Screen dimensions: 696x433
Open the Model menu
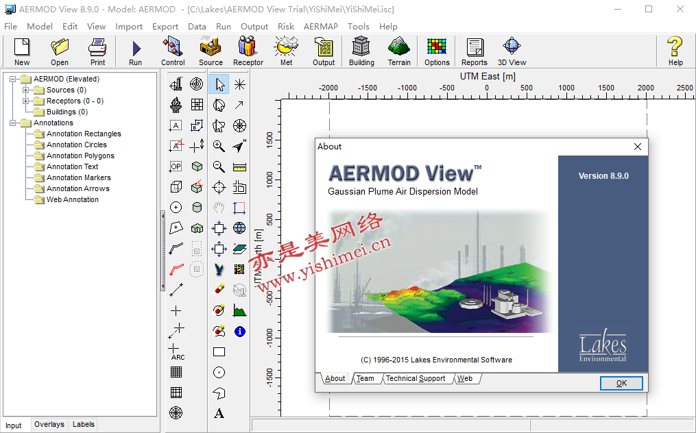tap(40, 27)
